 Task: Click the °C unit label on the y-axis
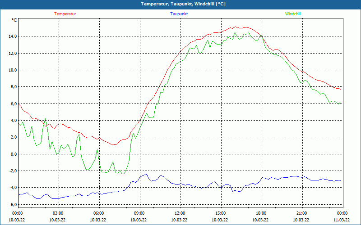click(x=14, y=20)
